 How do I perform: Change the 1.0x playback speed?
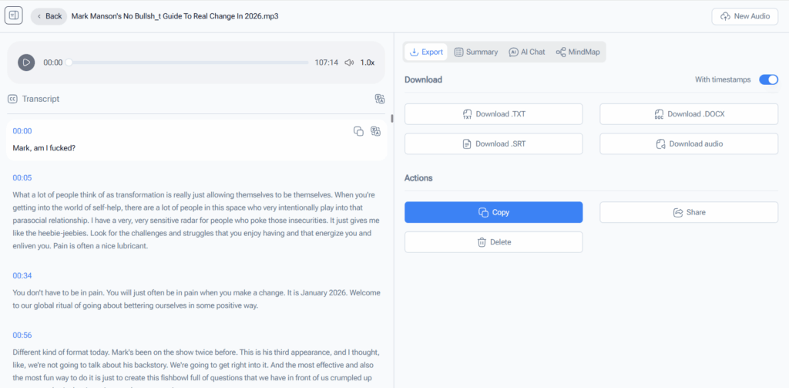click(x=368, y=62)
